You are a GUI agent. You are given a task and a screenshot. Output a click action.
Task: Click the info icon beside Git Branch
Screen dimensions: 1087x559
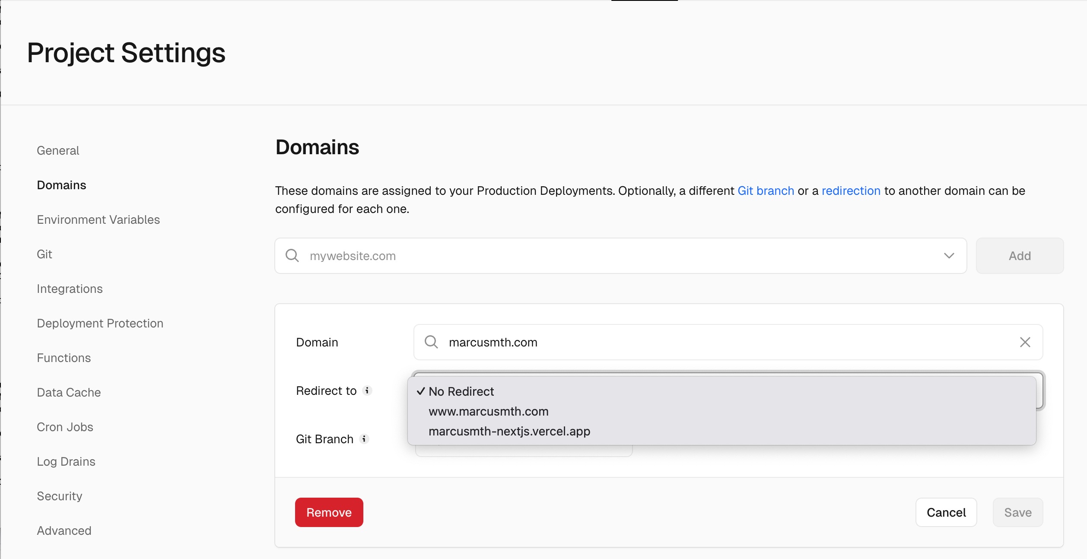pos(364,439)
